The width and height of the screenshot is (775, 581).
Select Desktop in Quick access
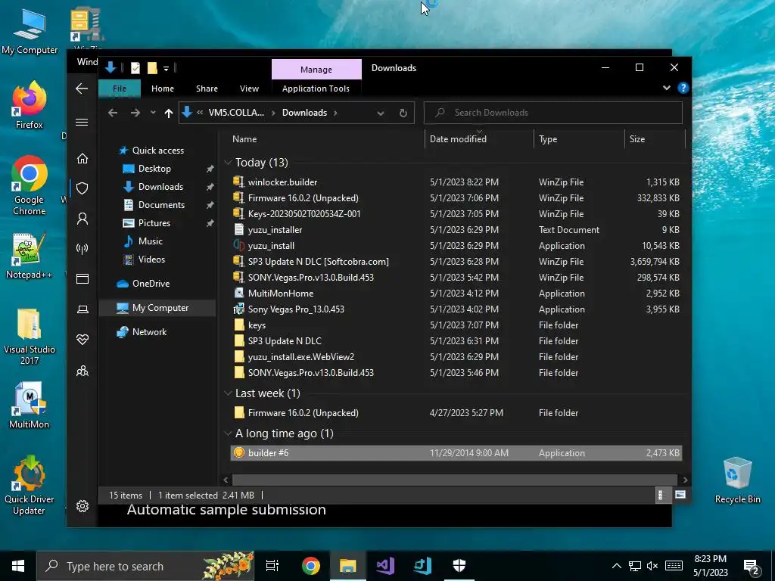coord(154,169)
